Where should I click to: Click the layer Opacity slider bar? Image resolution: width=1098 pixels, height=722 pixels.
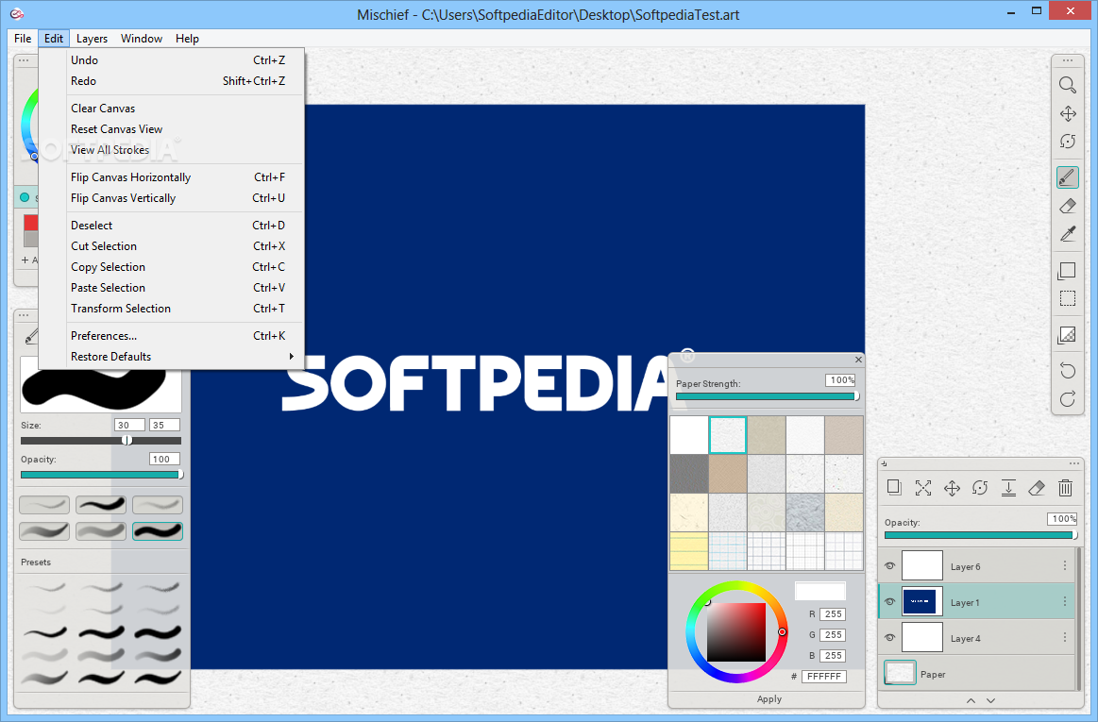coord(980,535)
